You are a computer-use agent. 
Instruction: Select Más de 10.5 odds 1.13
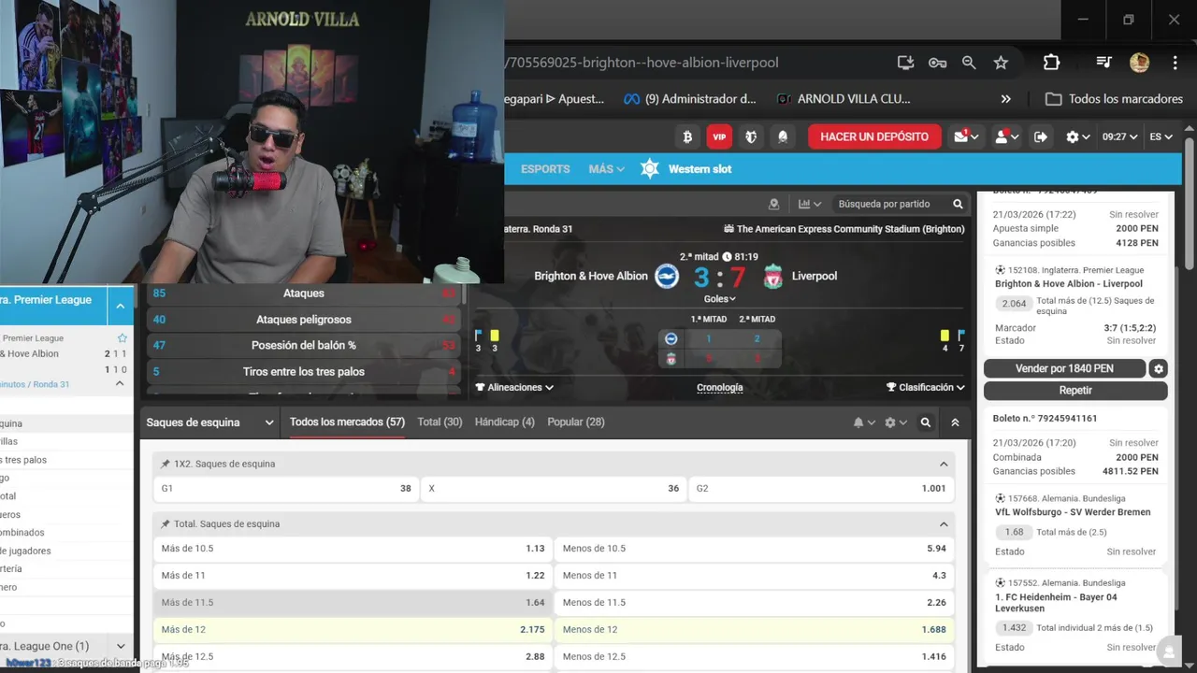[x=353, y=549]
